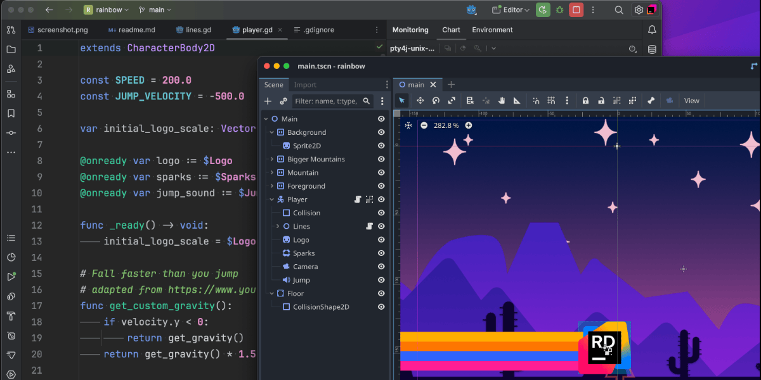Add a new node with plus icon
This screenshot has width=761, height=380.
(268, 101)
